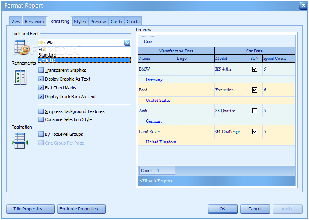
Task: Check Consume Selection Style
Action: (x=41, y=119)
